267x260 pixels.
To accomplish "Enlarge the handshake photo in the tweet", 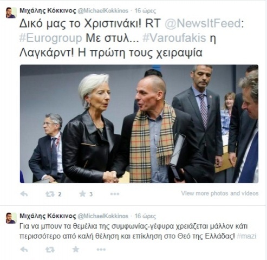I will click(139, 124).
